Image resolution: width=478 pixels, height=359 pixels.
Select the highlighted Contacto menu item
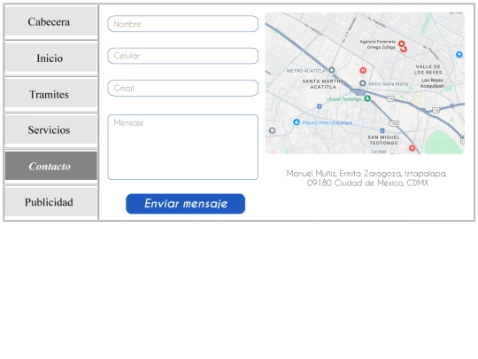(x=50, y=166)
